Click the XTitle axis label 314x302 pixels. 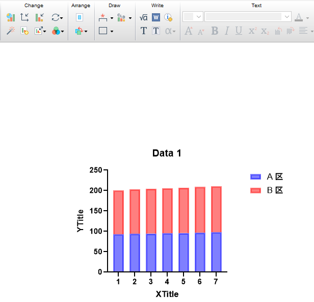coord(167,294)
